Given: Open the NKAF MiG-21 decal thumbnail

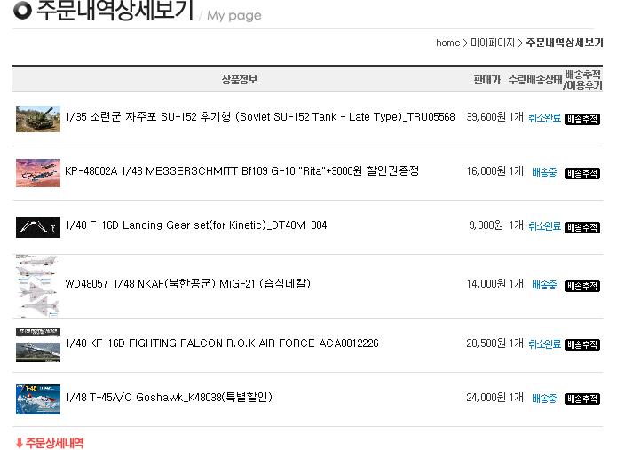Looking at the screenshot, I should click(38, 286).
